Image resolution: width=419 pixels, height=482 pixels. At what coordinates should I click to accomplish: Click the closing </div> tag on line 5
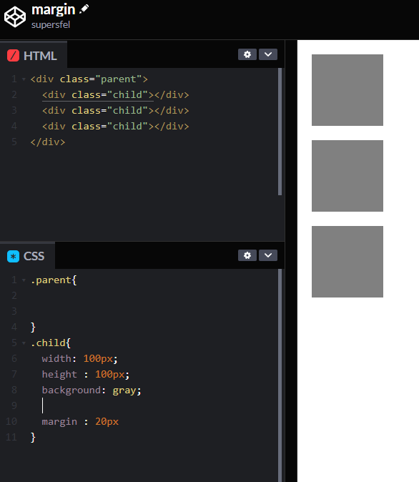click(48, 142)
